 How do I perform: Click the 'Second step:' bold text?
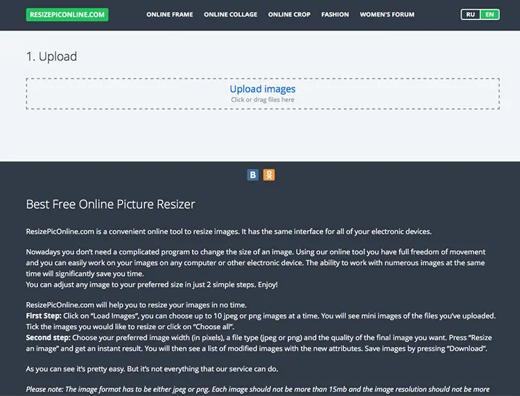(48, 338)
